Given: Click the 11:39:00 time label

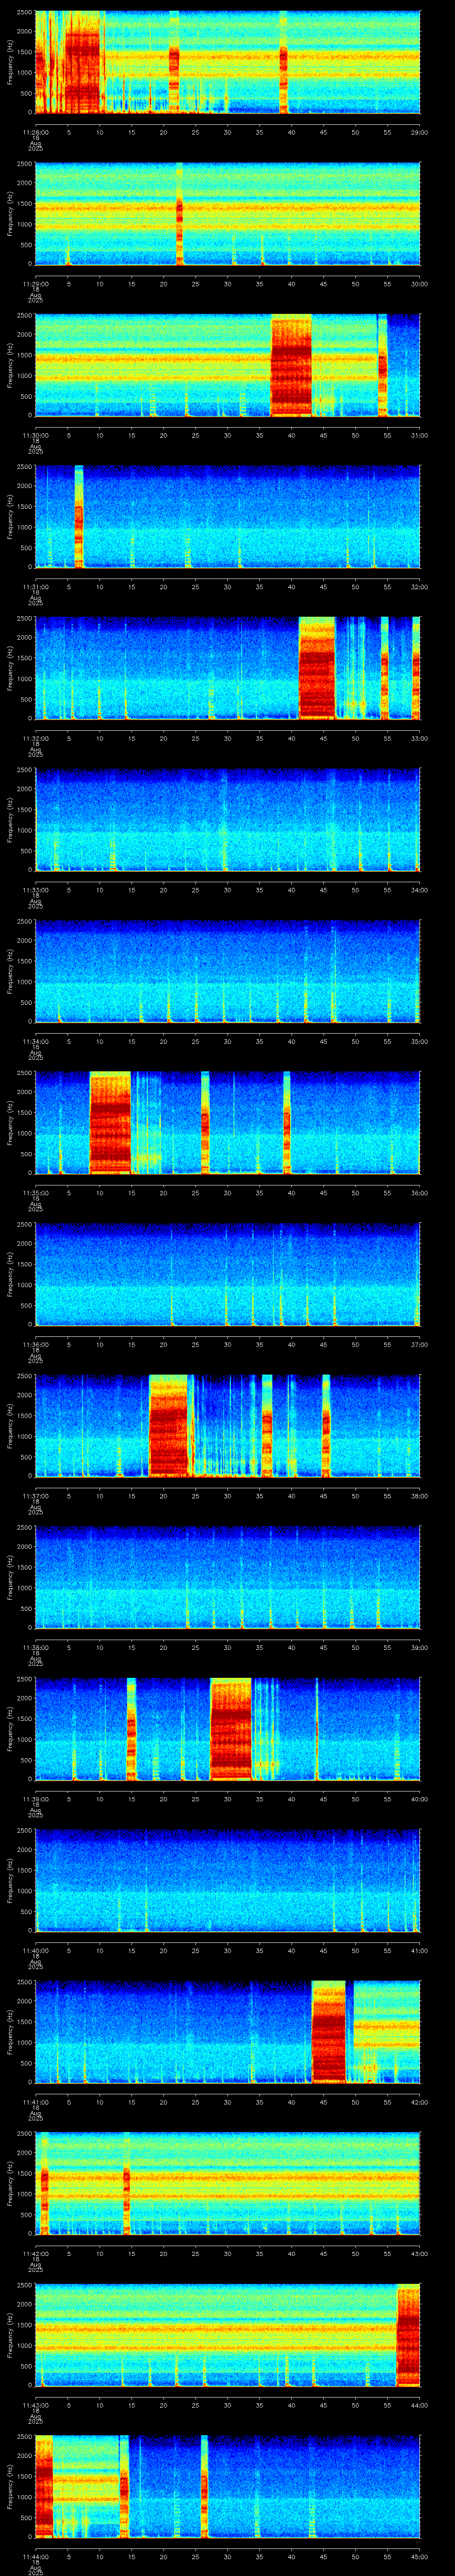Looking at the screenshot, I should (35, 1798).
